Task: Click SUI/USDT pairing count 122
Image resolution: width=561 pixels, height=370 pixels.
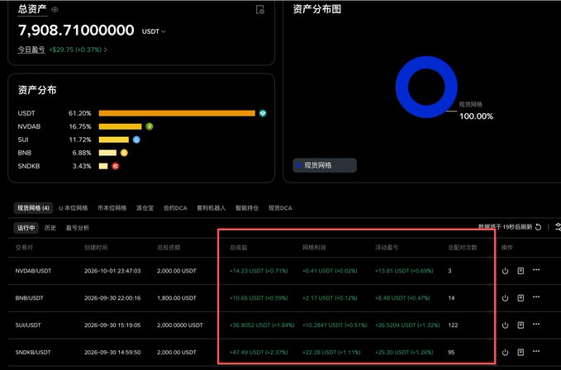Action: tap(453, 325)
